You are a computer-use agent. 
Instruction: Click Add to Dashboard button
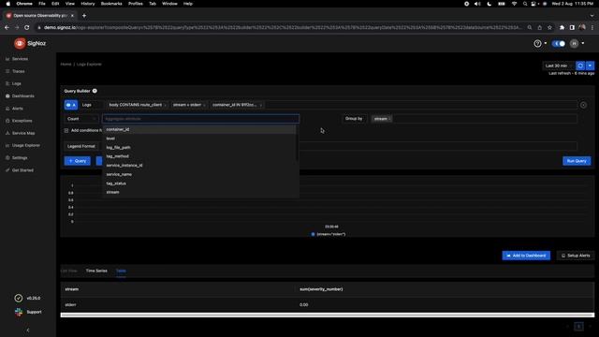pyautogui.click(x=526, y=256)
